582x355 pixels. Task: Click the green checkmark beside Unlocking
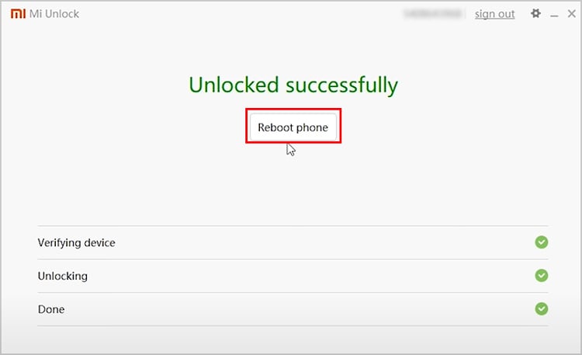pos(542,276)
